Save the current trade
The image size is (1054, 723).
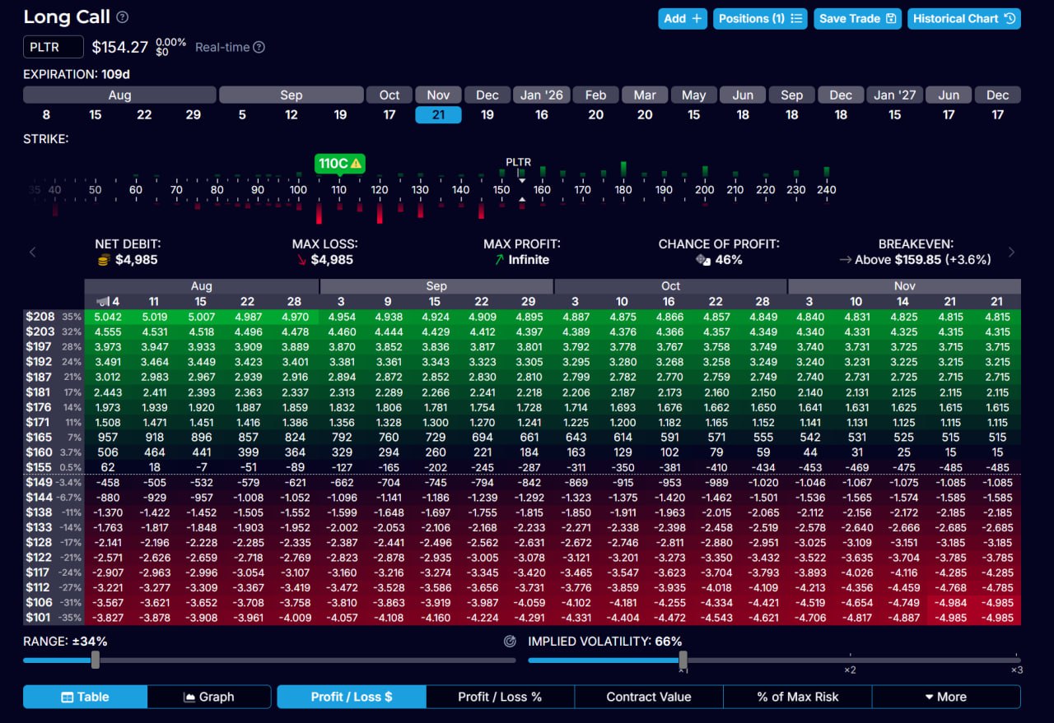click(x=857, y=18)
